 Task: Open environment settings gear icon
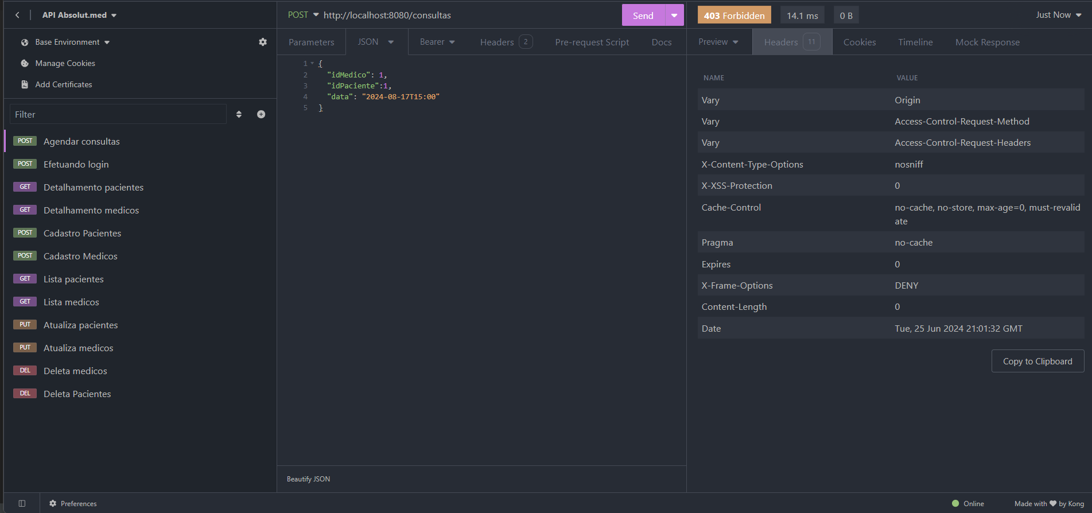(263, 42)
